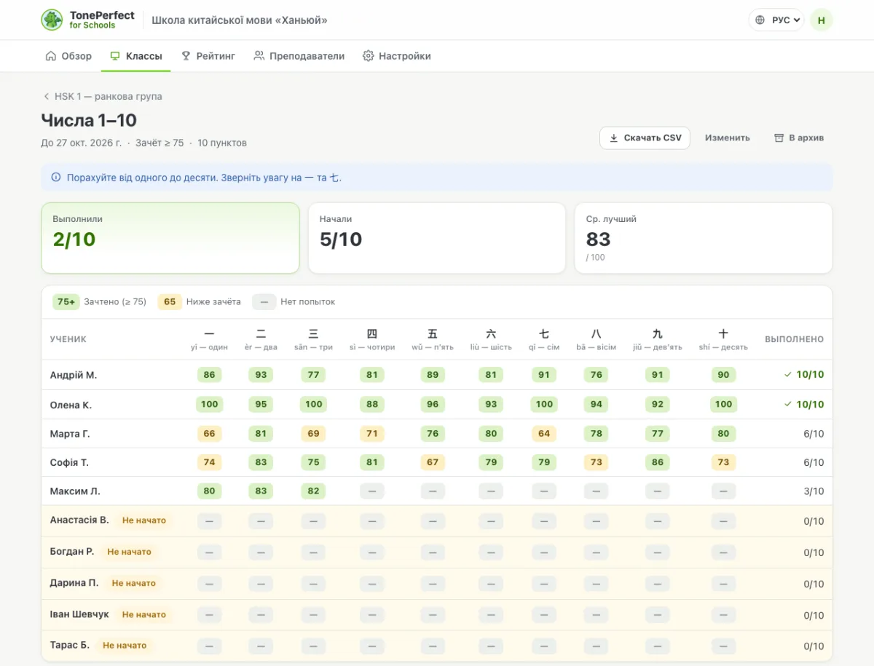Open the Выполнили 2/10 summary card
The width and height of the screenshot is (874, 666).
[x=170, y=238]
